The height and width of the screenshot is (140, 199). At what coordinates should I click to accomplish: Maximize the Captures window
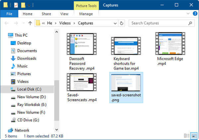click(x=176, y=5)
